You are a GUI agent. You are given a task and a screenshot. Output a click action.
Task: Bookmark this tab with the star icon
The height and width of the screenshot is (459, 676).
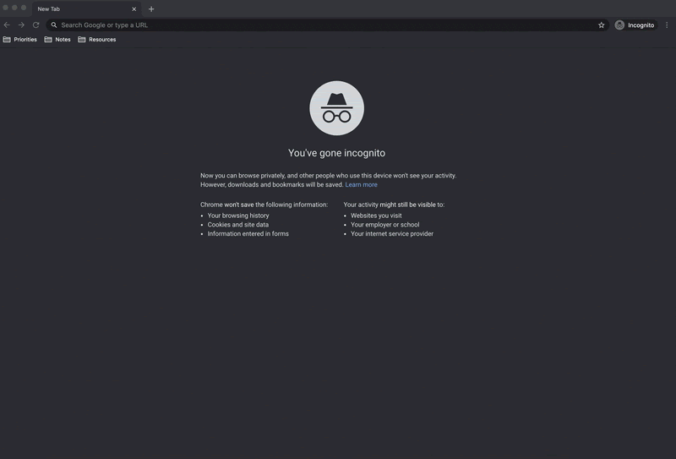click(x=601, y=25)
